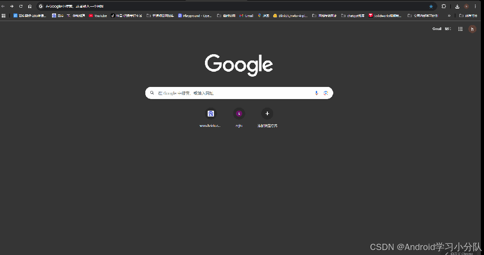Go forward to the next page
484x255 pixels.
click(x=12, y=6)
